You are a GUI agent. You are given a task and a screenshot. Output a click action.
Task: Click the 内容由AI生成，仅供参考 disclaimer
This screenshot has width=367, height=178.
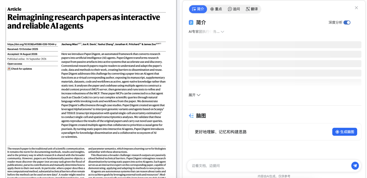coord(274,176)
